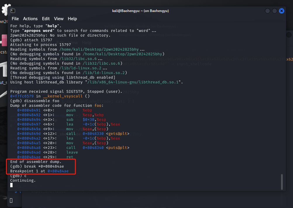Click the 'break *0x080484ae' command
293x208 pixels.
[44, 166]
